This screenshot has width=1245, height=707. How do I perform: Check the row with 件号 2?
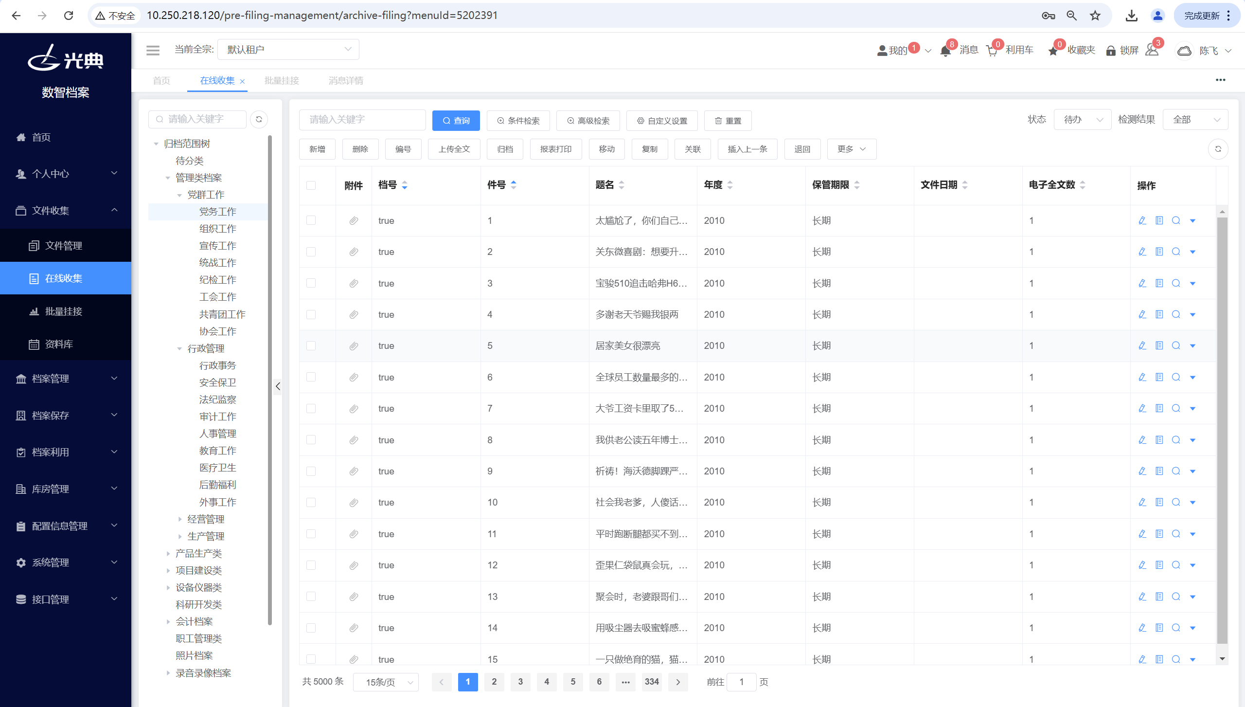311,252
